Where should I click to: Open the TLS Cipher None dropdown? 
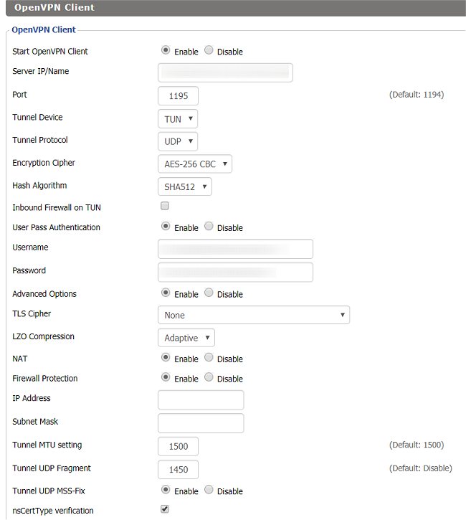(x=254, y=315)
